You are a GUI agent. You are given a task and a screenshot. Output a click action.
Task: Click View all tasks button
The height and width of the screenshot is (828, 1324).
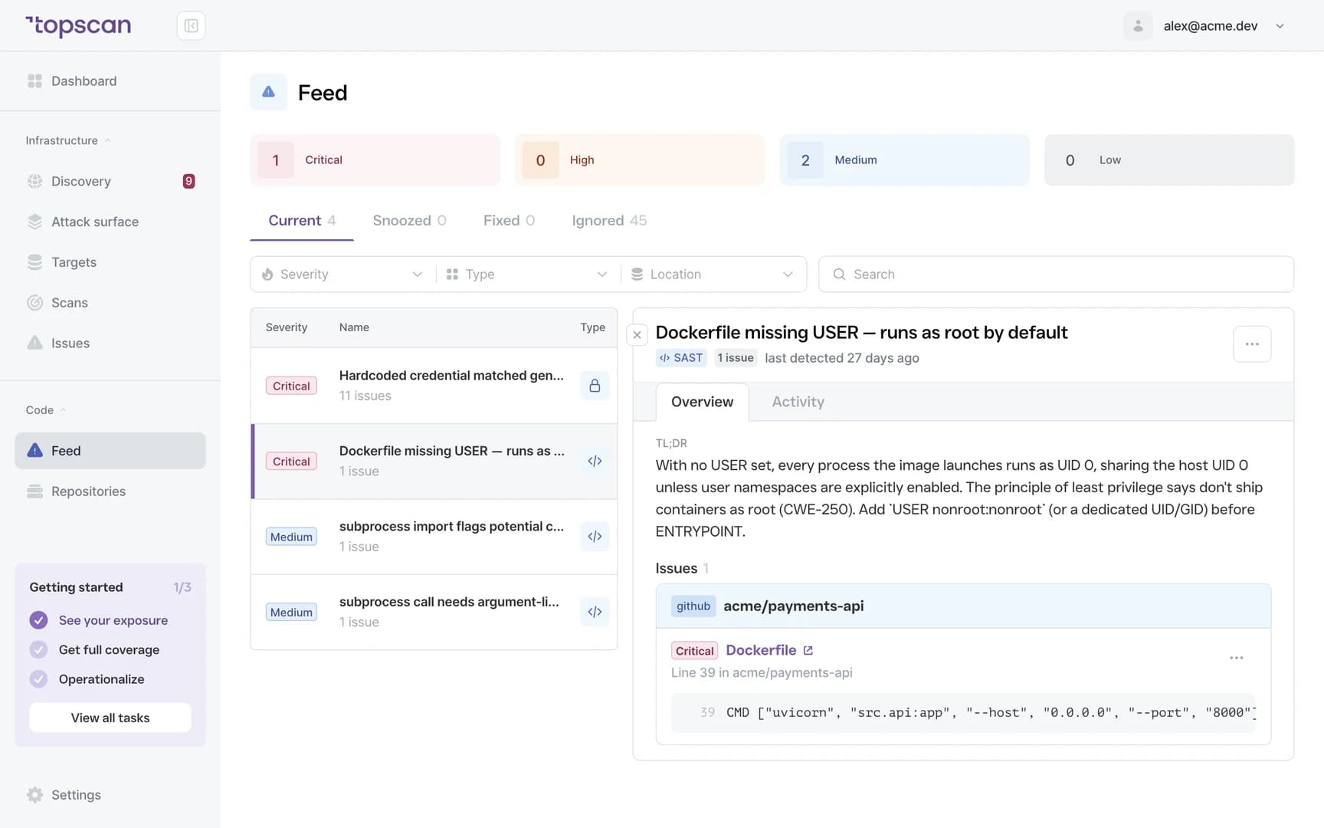110,718
